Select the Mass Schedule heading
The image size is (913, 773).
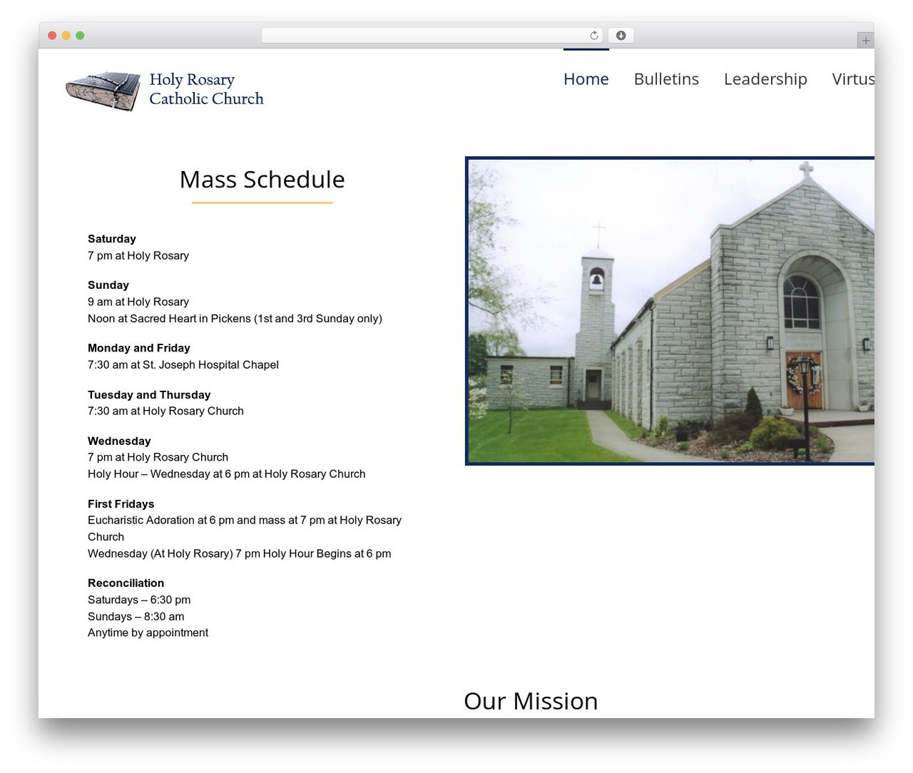click(x=262, y=180)
